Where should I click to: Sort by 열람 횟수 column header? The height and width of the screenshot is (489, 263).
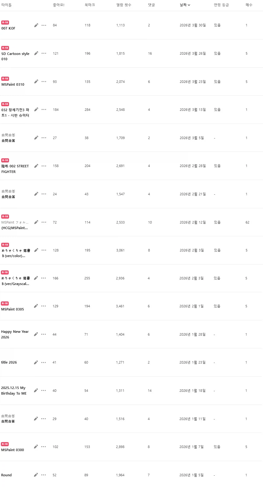pyautogui.click(x=124, y=5)
